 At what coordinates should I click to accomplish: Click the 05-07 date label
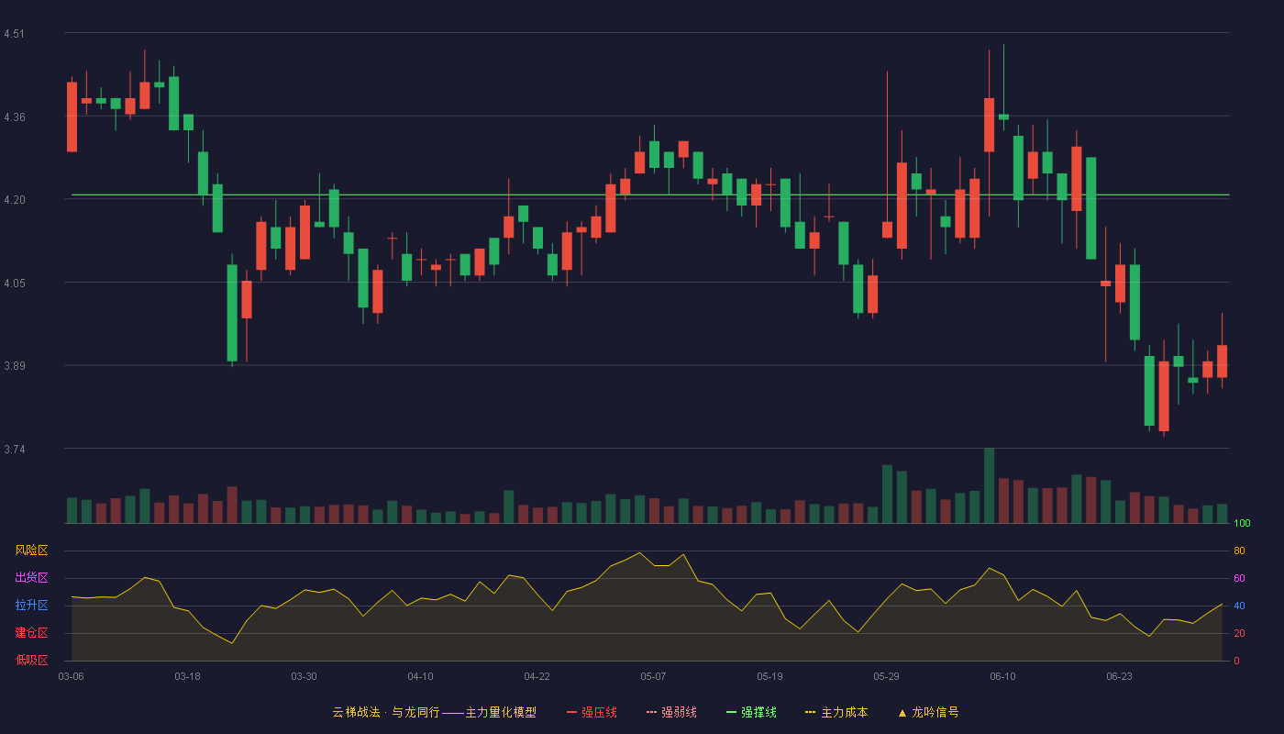point(653,676)
